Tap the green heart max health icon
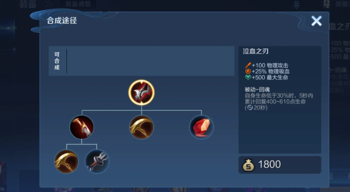This screenshot has width=350, height=192. pyautogui.click(x=248, y=78)
